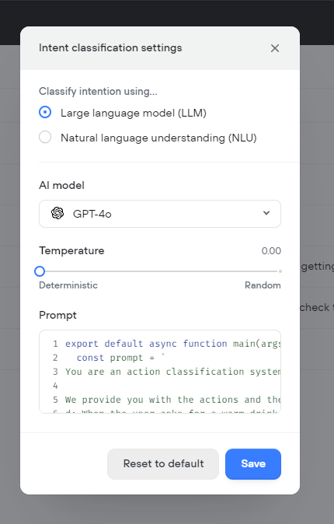Click inside the Prompt code editor

160,372
